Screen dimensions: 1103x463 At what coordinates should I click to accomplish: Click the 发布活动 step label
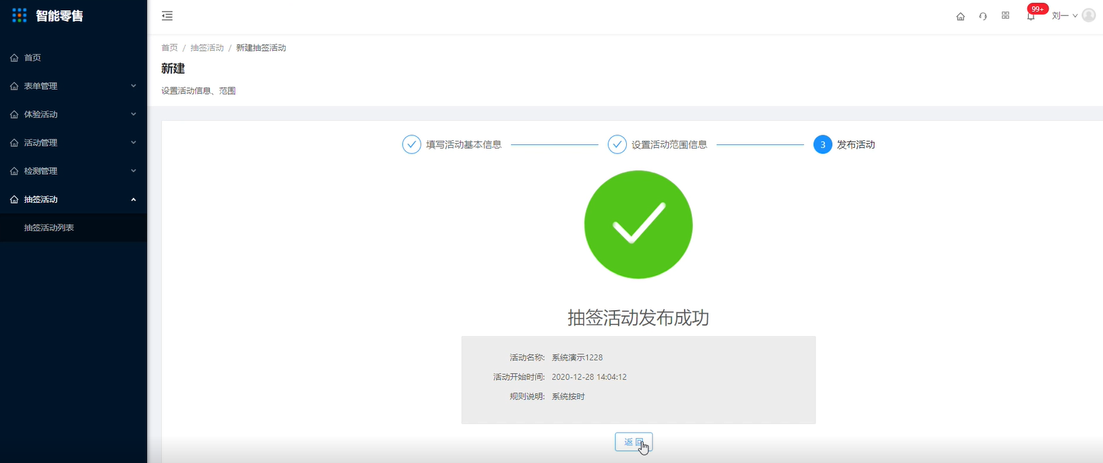click(856, 144)
